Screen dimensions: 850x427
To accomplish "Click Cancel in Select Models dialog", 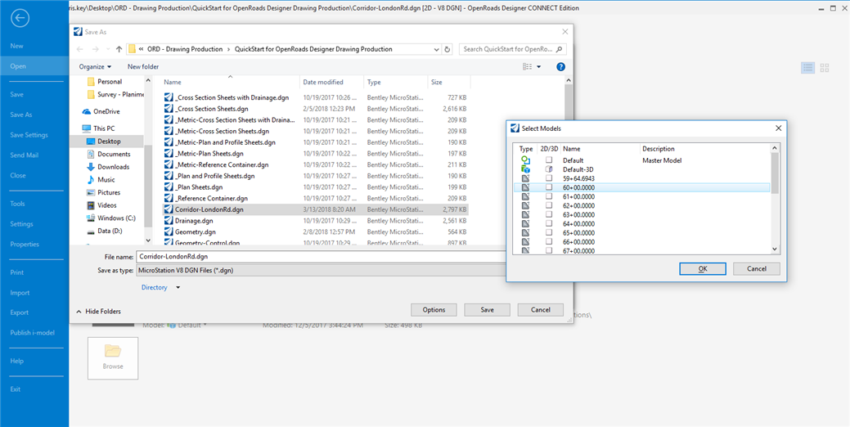I will 756,269.
